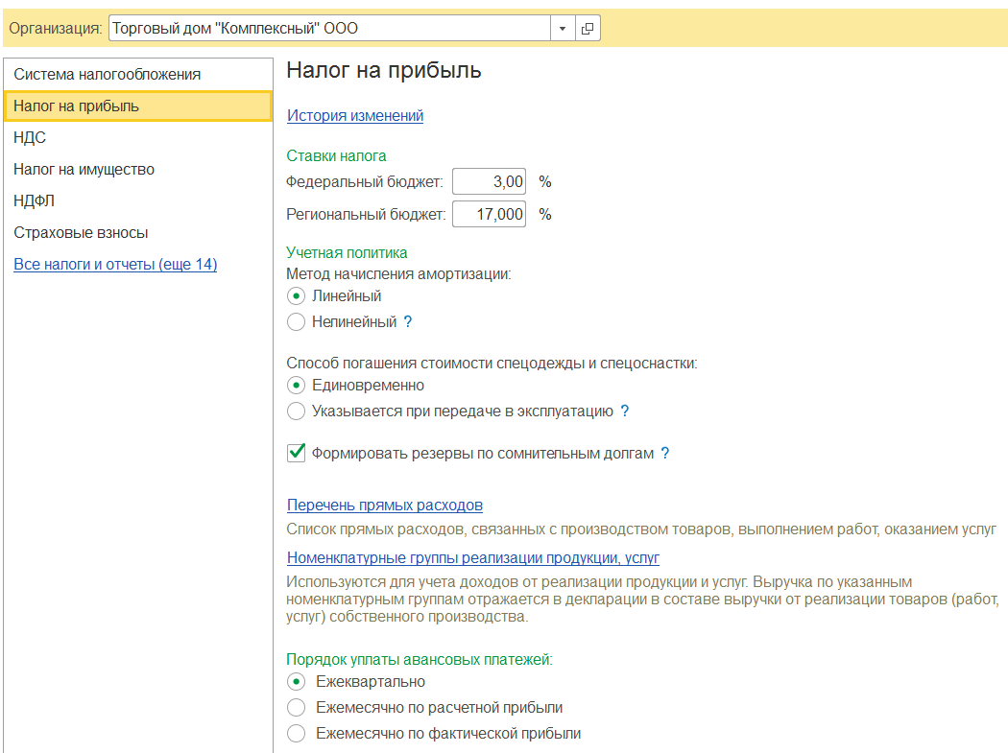This screenshot has height=753, width=1008.
Task: Go to Налог на имущество section
Action: click(84, 170)
